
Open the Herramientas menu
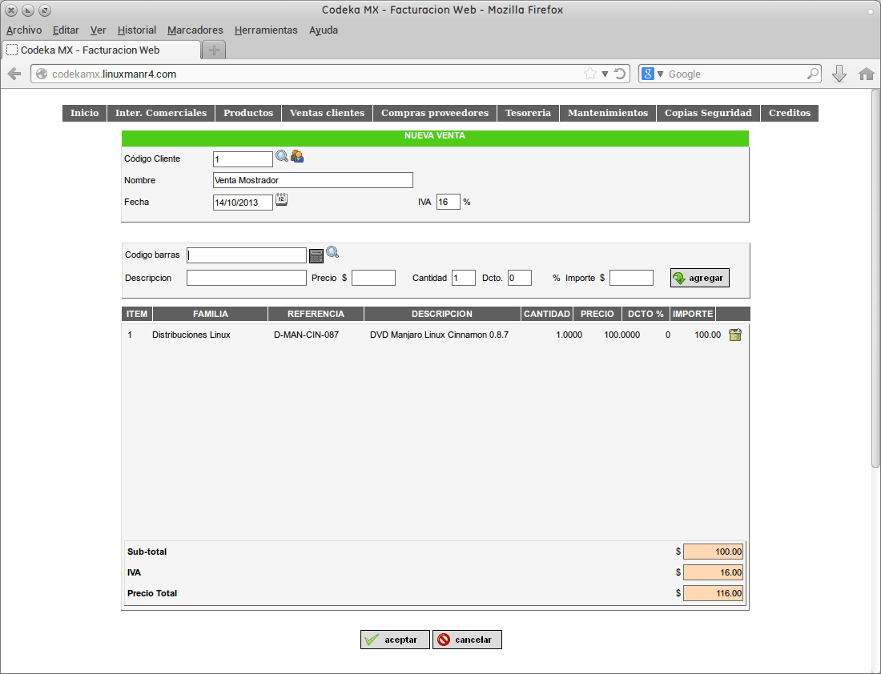266,30
